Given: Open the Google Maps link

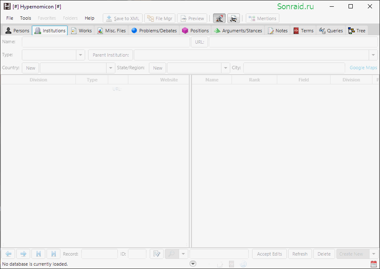Looking at the screenshot, I should pos(363,68).
